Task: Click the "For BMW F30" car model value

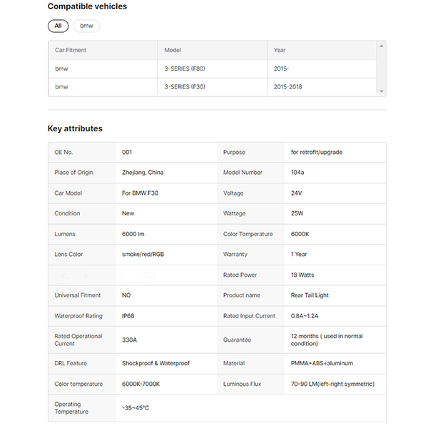Action: pos(139,193)
